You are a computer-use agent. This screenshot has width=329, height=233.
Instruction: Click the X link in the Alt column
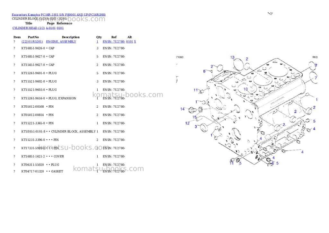(135, 41)
